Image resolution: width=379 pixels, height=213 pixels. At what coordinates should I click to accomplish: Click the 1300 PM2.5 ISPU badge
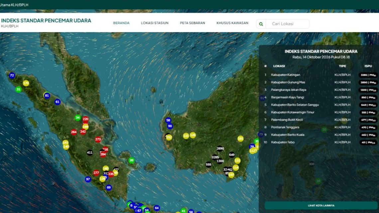coord(368,90)
